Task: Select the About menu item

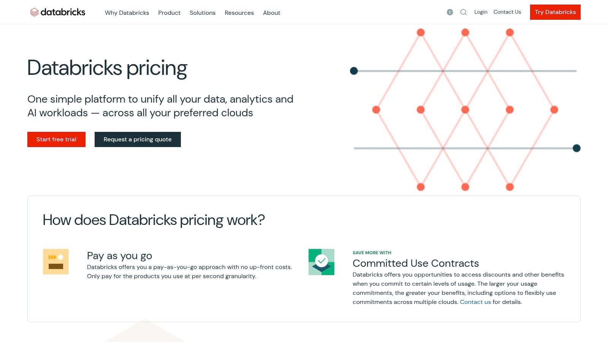Action: pos(271,13)
